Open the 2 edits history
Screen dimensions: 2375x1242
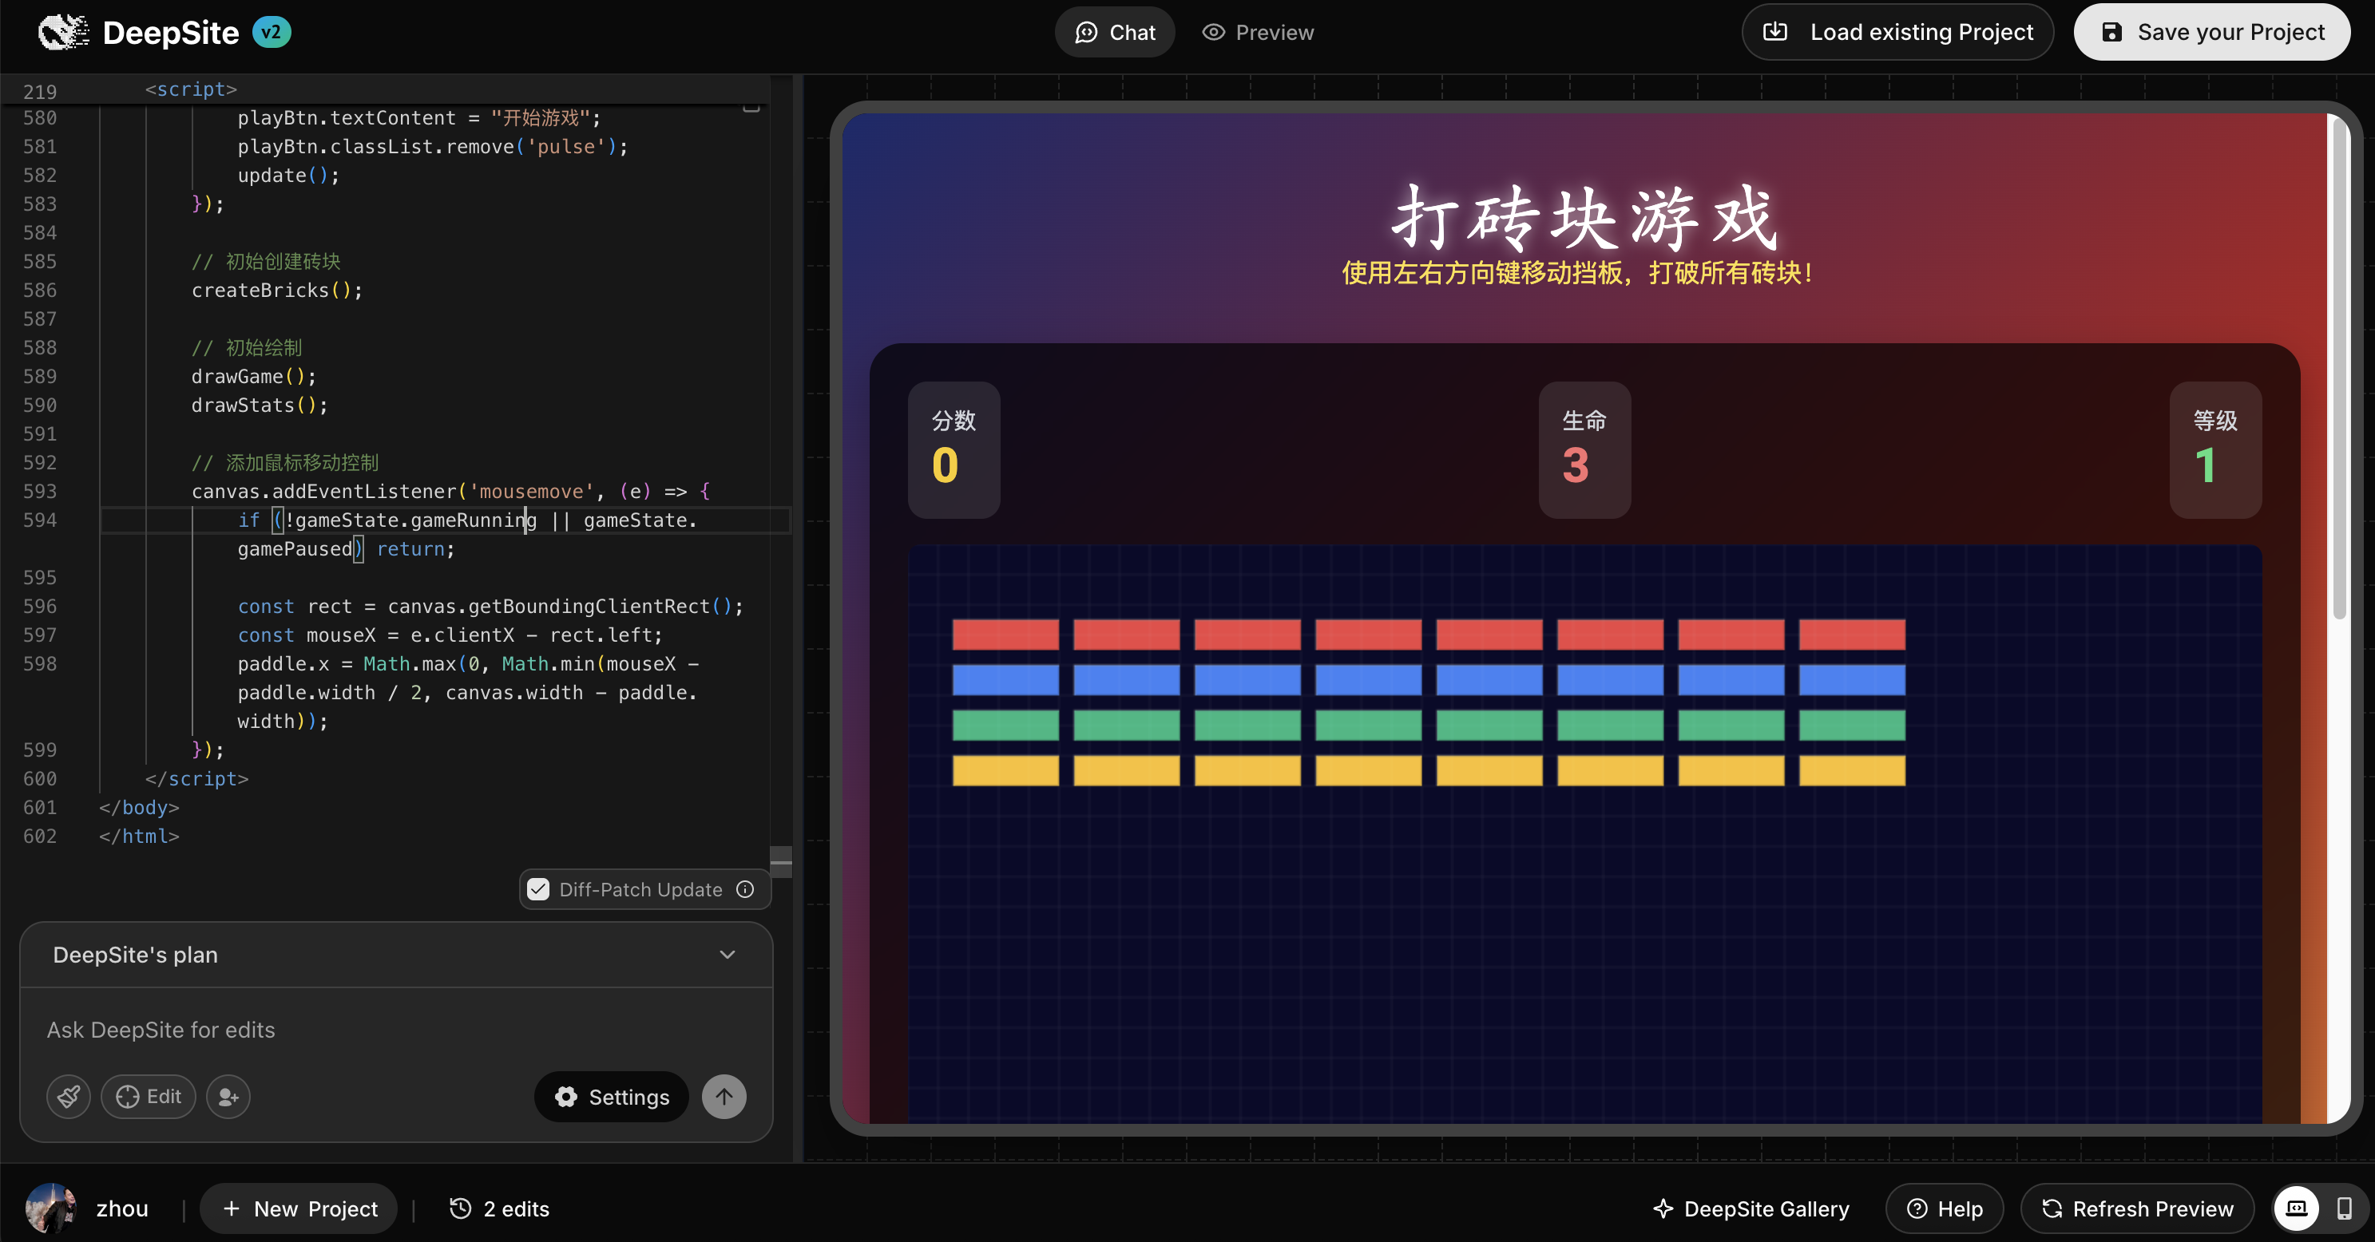point(499,1208)
